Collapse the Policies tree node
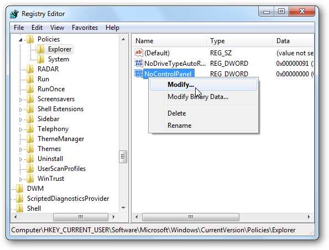The image size is (329, 250). [20, 40]
